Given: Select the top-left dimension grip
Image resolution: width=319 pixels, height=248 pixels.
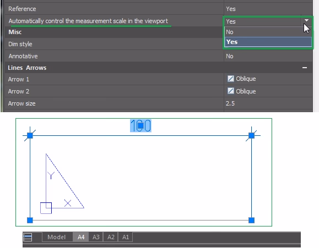Looking at the screenshot, I should click(30, 135).
